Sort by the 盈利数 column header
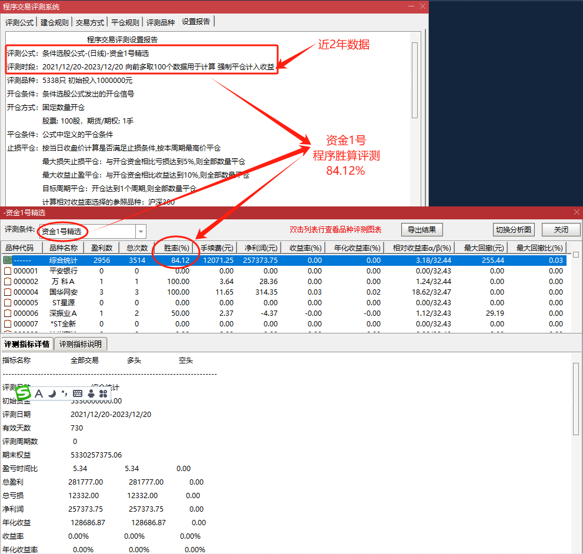 [102, 248]
